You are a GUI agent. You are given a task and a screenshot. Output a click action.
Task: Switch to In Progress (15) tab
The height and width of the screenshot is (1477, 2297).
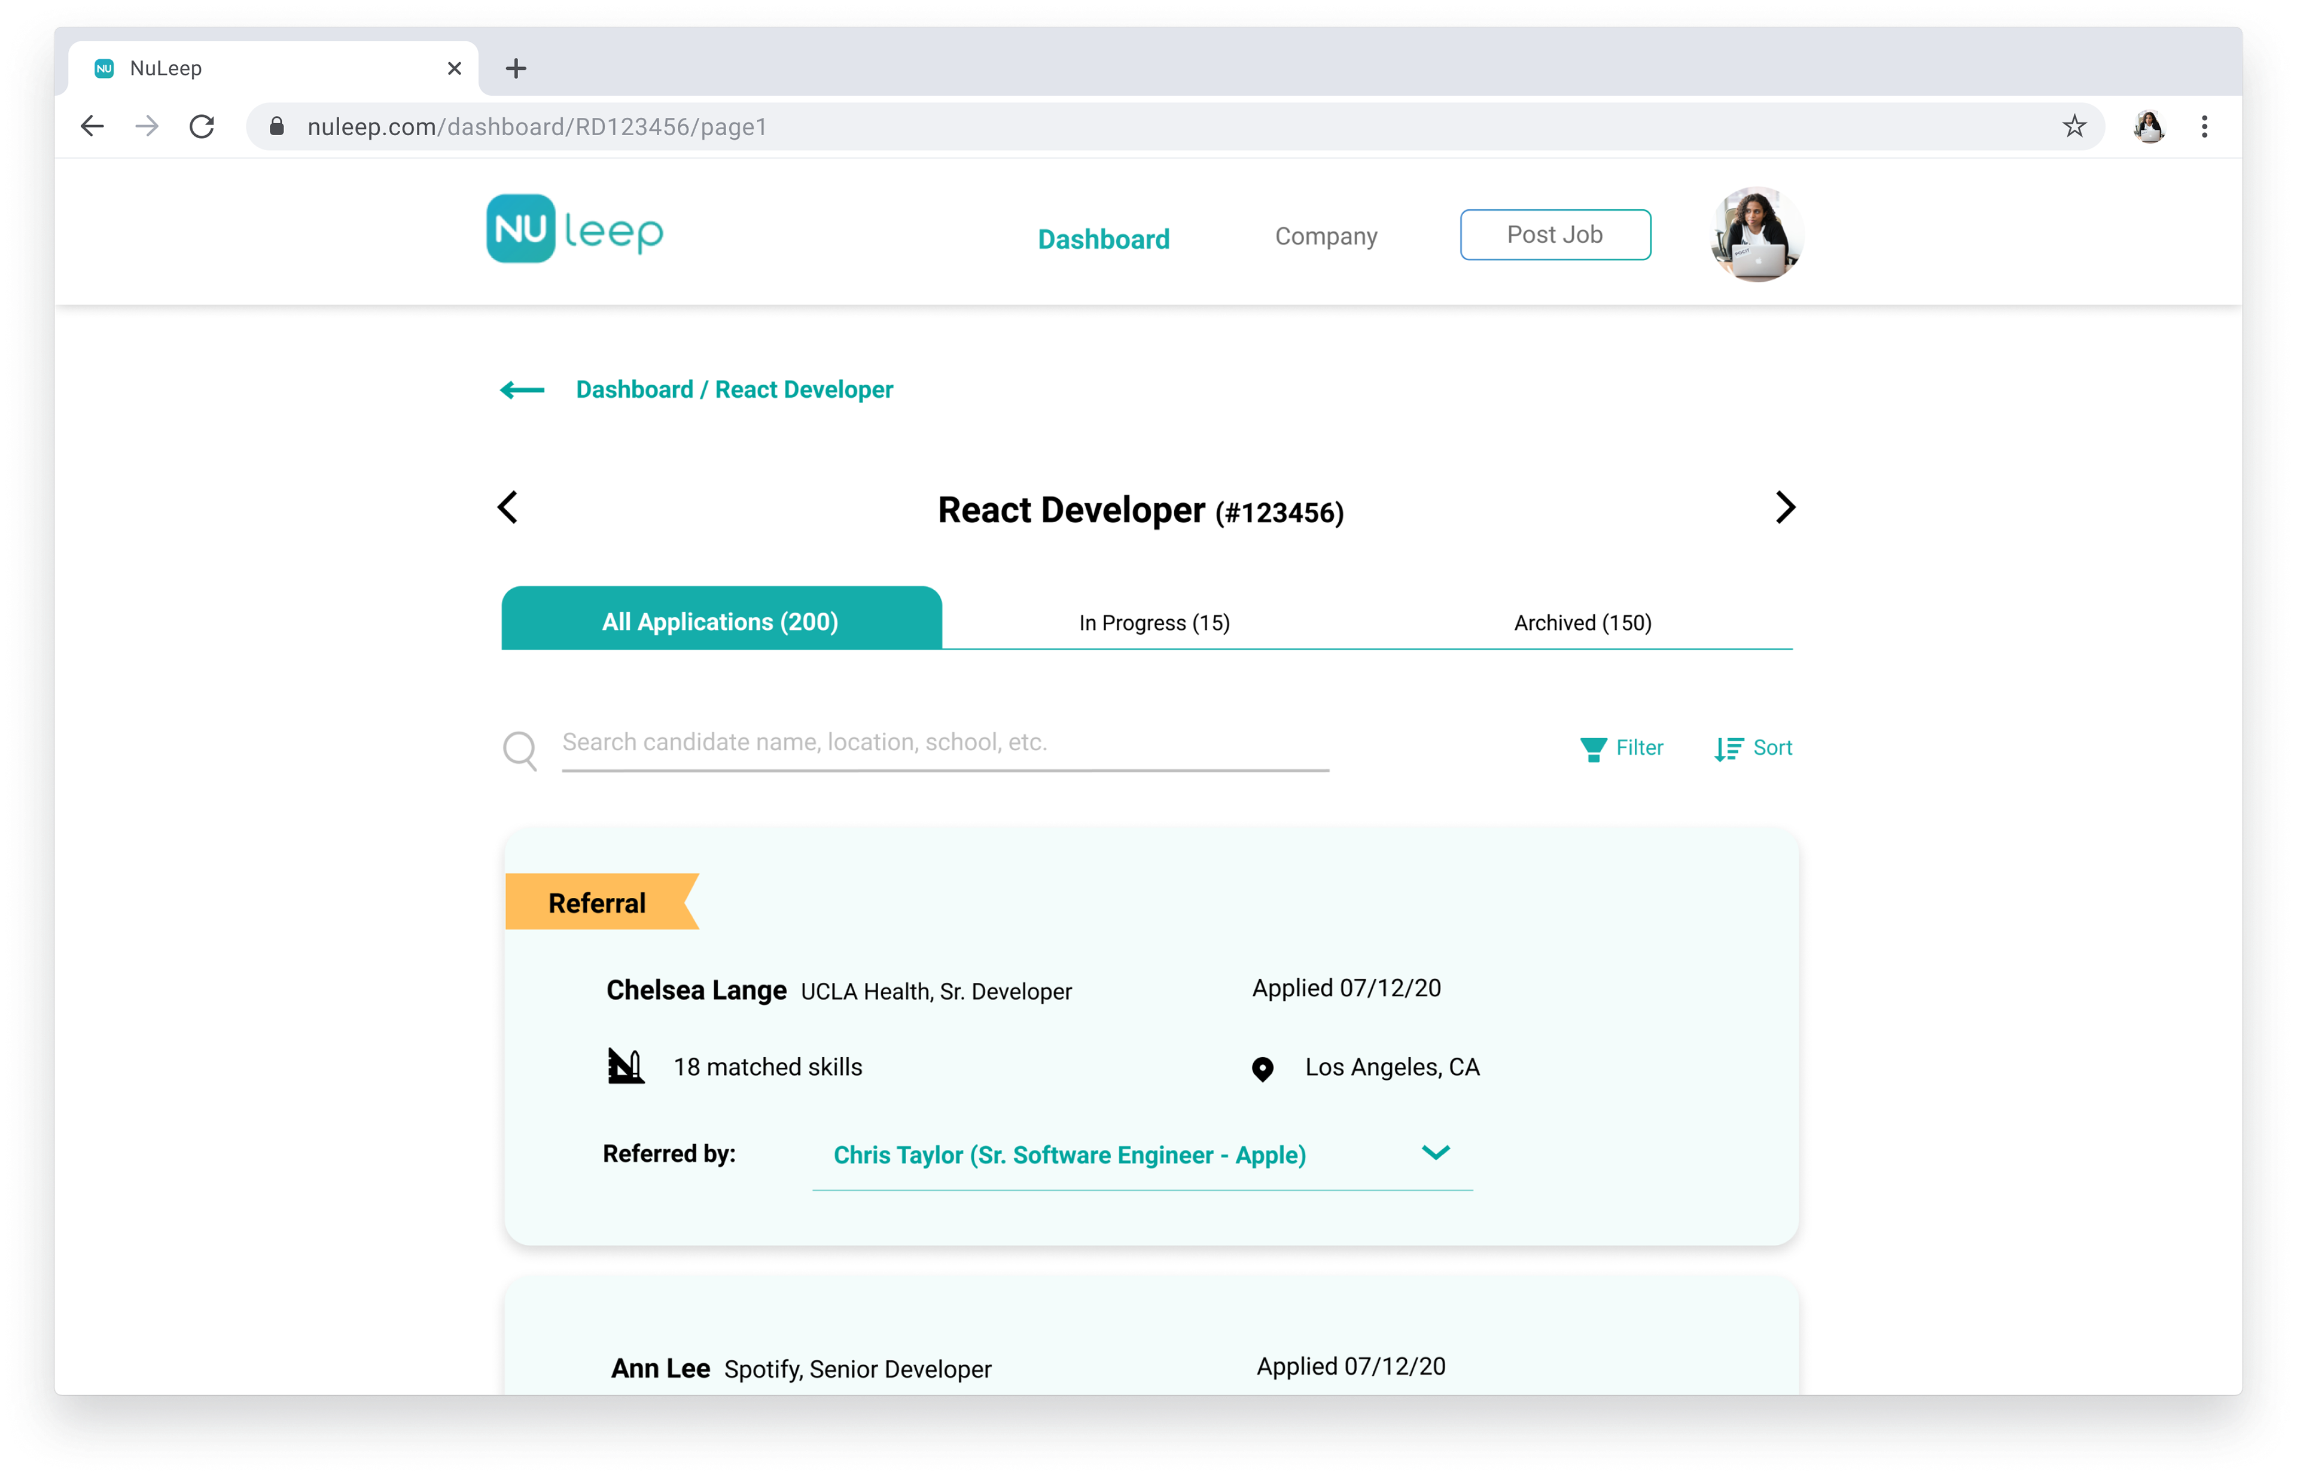pos(1154,623)
